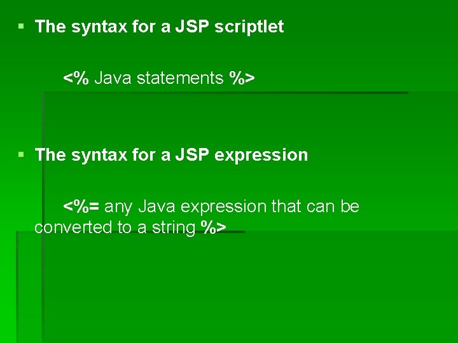Click "that can be" in the expression line
The image size is (458, 343).
(315, 206)
